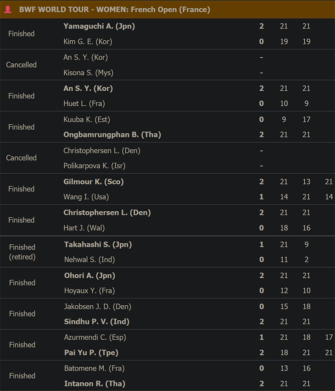
Task: Select Takahashi S. (Jpn) player name
Action: tap(98, 245)
